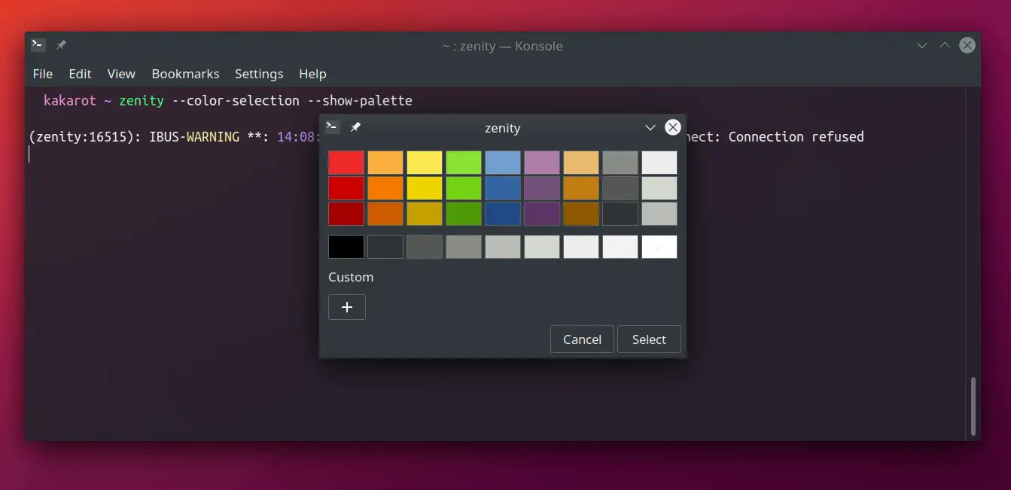Image resolution: width=1011 pixels, height=490 pixels.
Task: Confirm the color with the Select button
Action: [x=649, y=339]
